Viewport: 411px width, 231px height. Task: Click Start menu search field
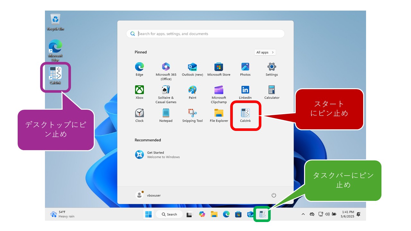click(x=205, y=34)
